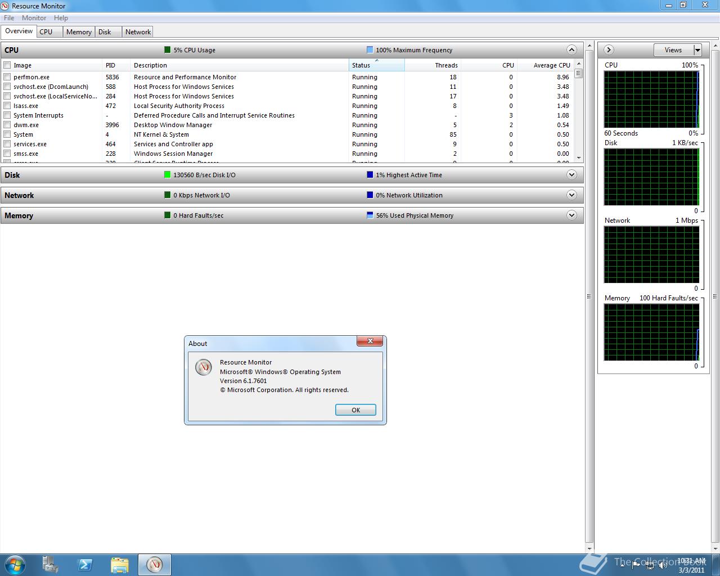This screenshot has height=576, width=720.
Task: Click the Memory hard faults graph
Action: click(651, 332)
